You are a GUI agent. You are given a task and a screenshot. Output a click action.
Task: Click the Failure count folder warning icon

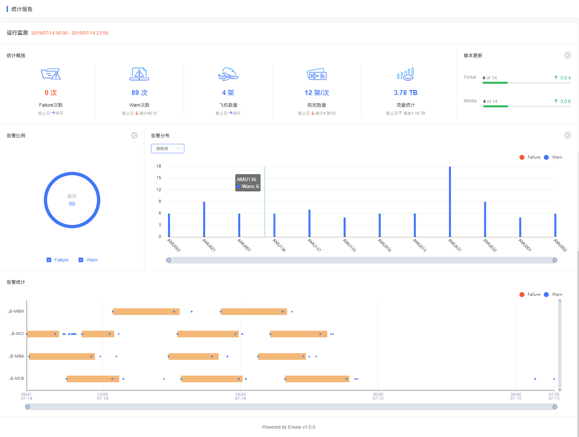tap(51, 74)
